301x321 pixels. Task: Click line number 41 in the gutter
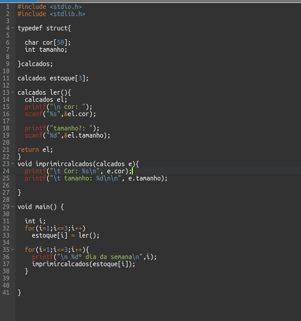pyautogui.click(x=6, y=292)
